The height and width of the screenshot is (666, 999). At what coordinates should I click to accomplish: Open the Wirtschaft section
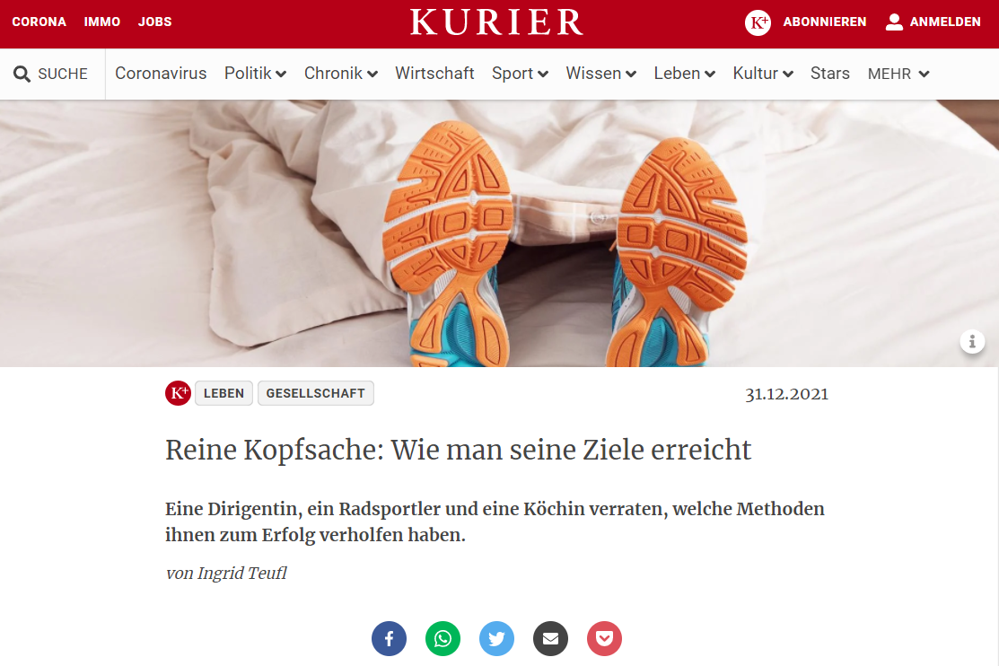(x=434, y=74)
